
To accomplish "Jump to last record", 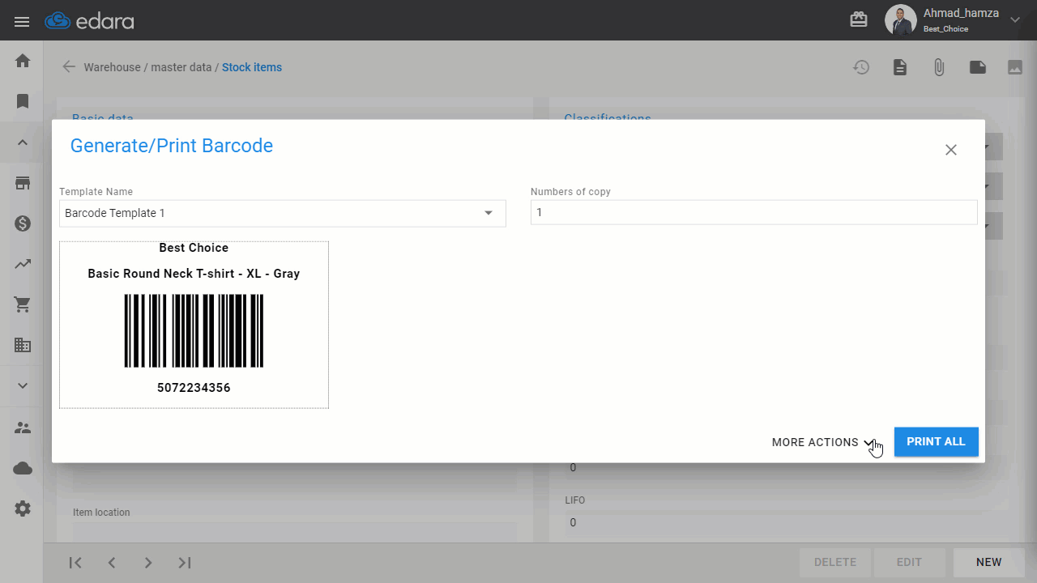I will coord(185,563).
